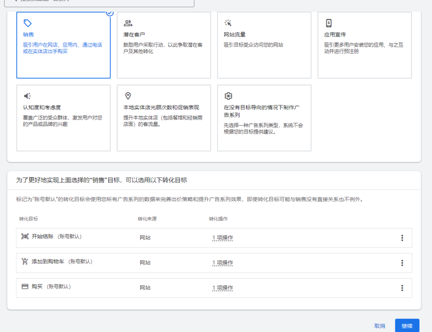
Task: Open the three-dot menu for 添加到购物车
Action: (x=402, y=263)
